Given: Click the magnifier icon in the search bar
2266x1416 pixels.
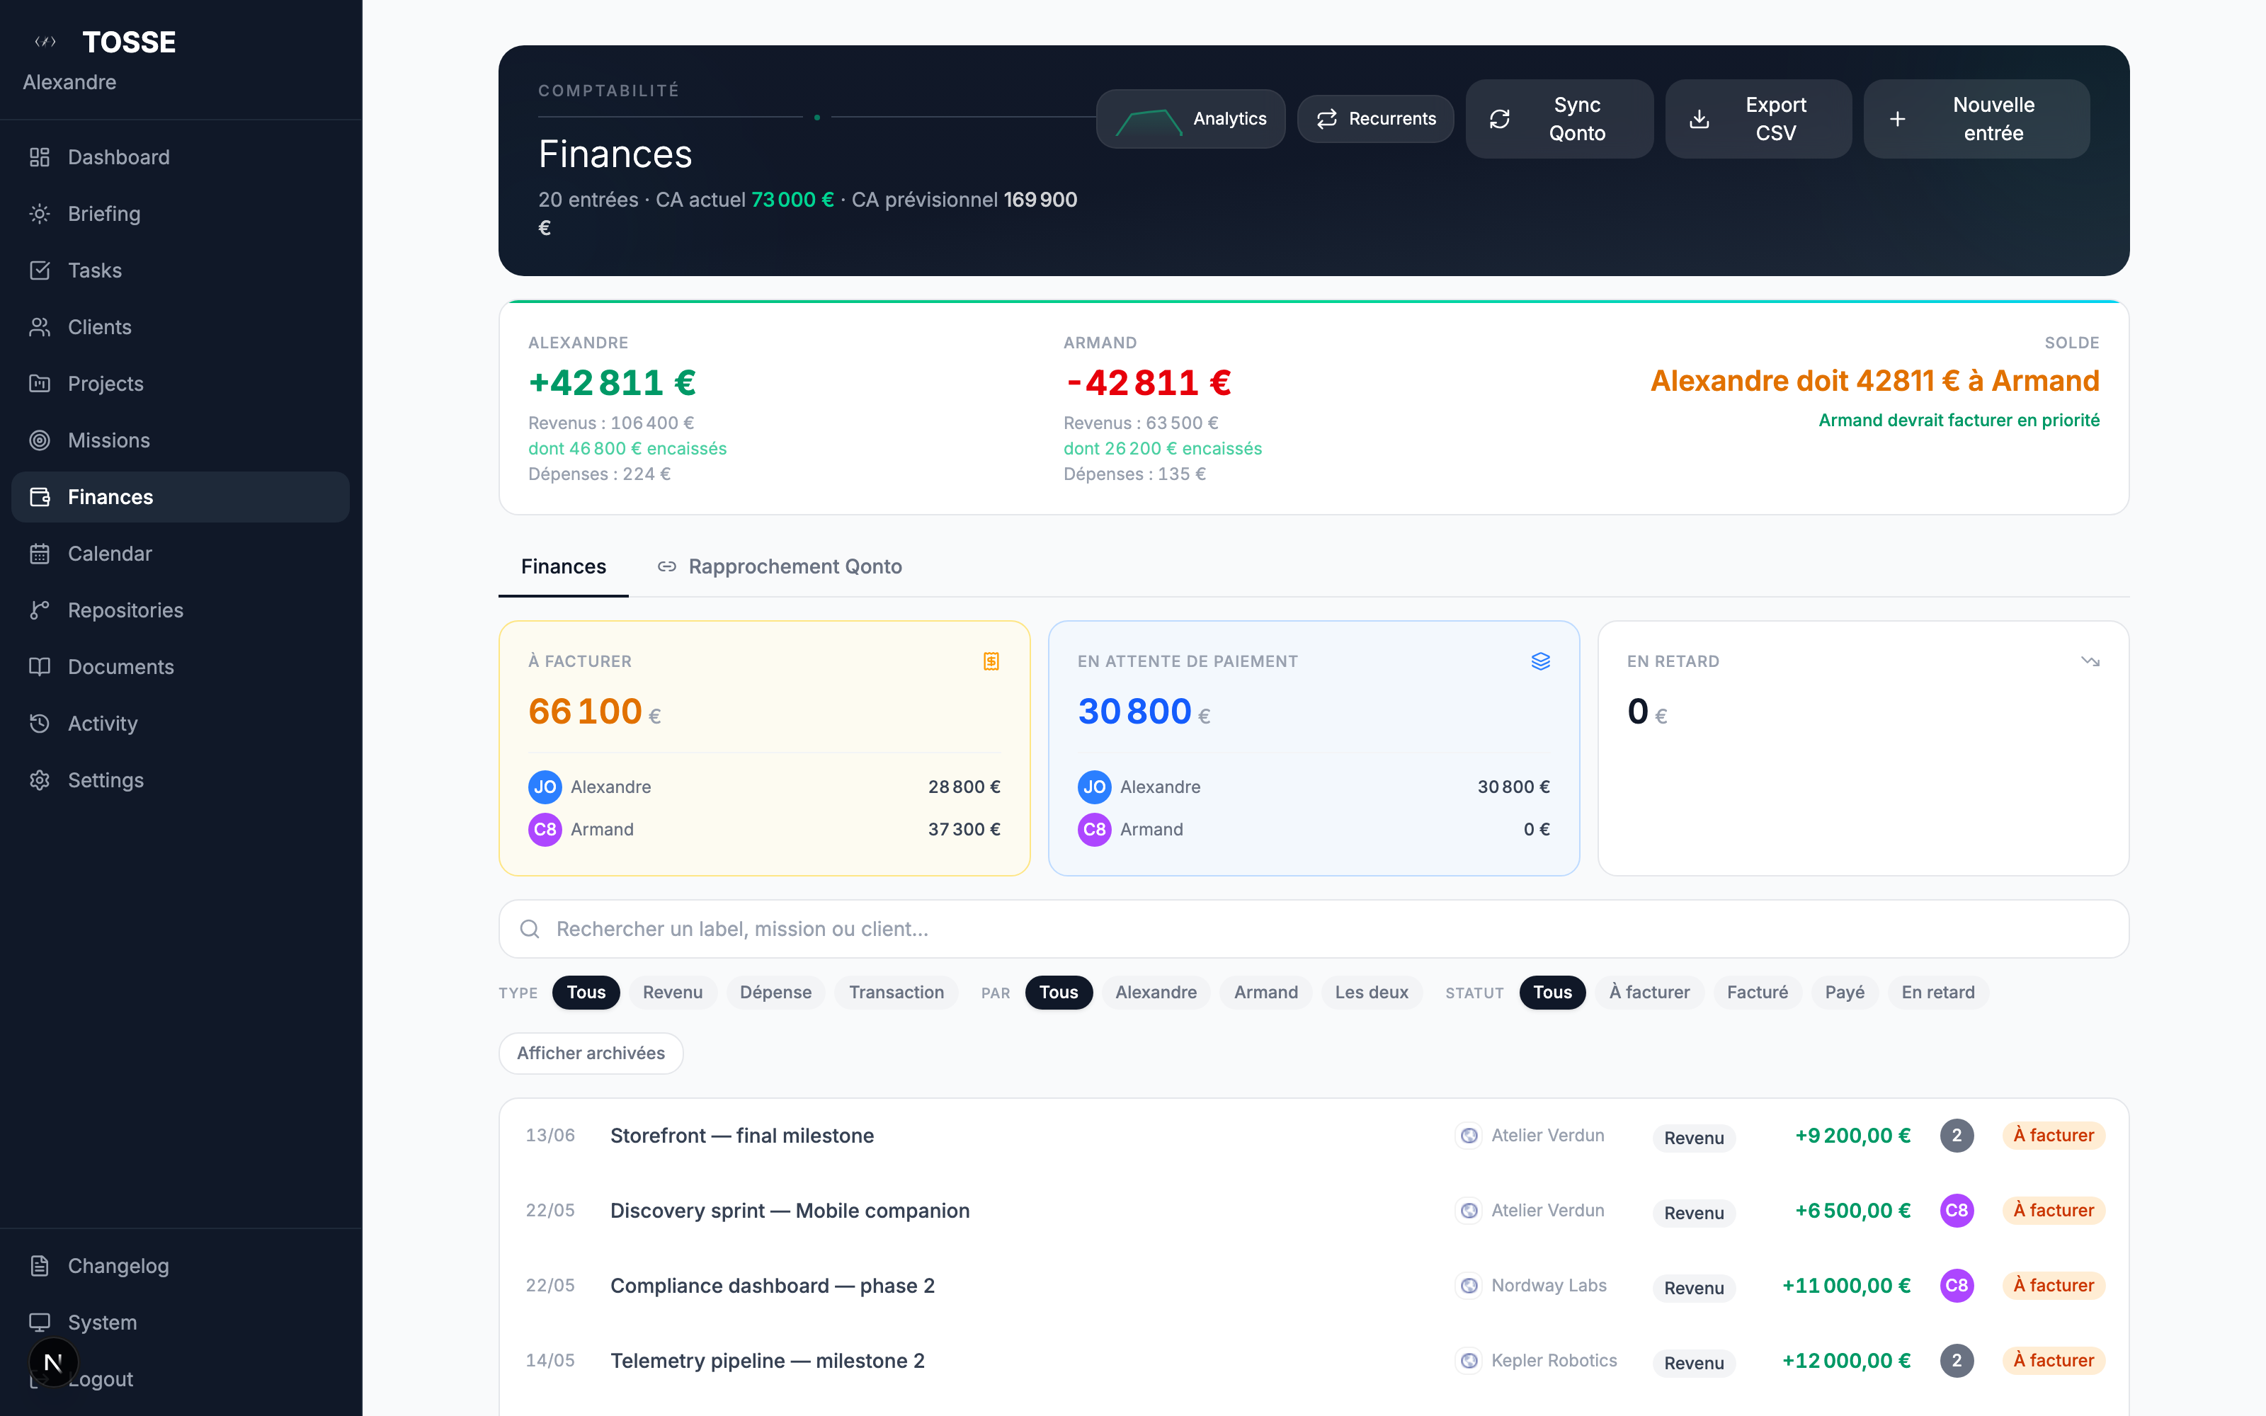Looking at the screenshot, I should click(530, 928).
